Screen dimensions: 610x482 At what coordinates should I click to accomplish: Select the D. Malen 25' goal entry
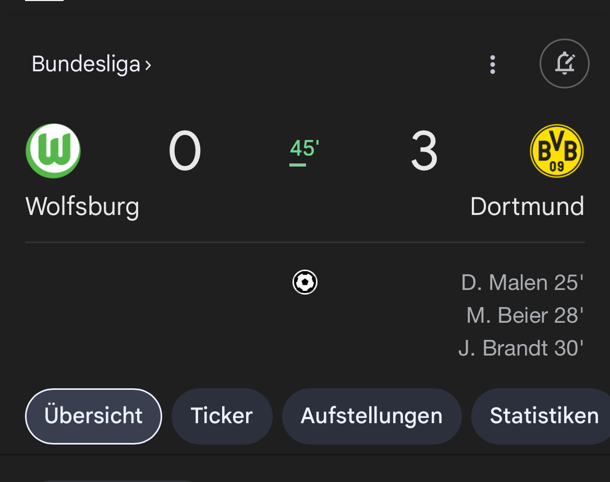522,282
